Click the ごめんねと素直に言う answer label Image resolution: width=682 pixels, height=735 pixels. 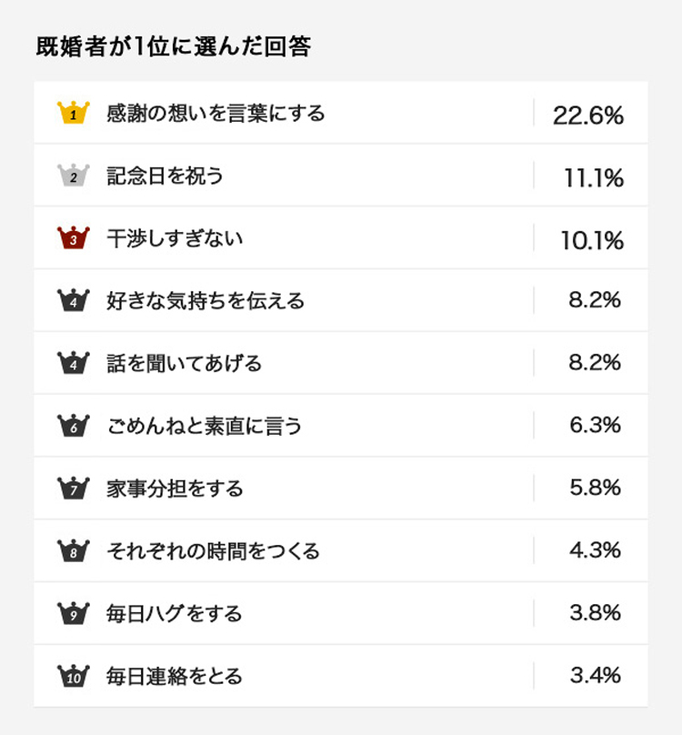[205, 426]
